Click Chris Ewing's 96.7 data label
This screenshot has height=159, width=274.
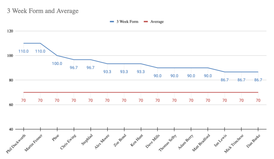coord(74,68)
